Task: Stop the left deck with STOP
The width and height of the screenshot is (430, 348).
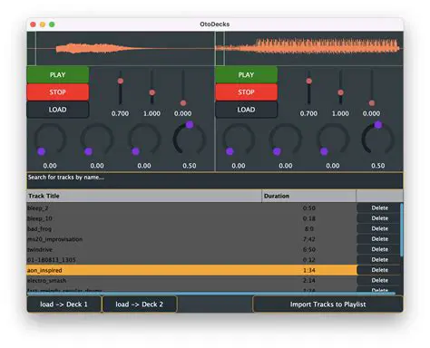Action: [58, 92]
